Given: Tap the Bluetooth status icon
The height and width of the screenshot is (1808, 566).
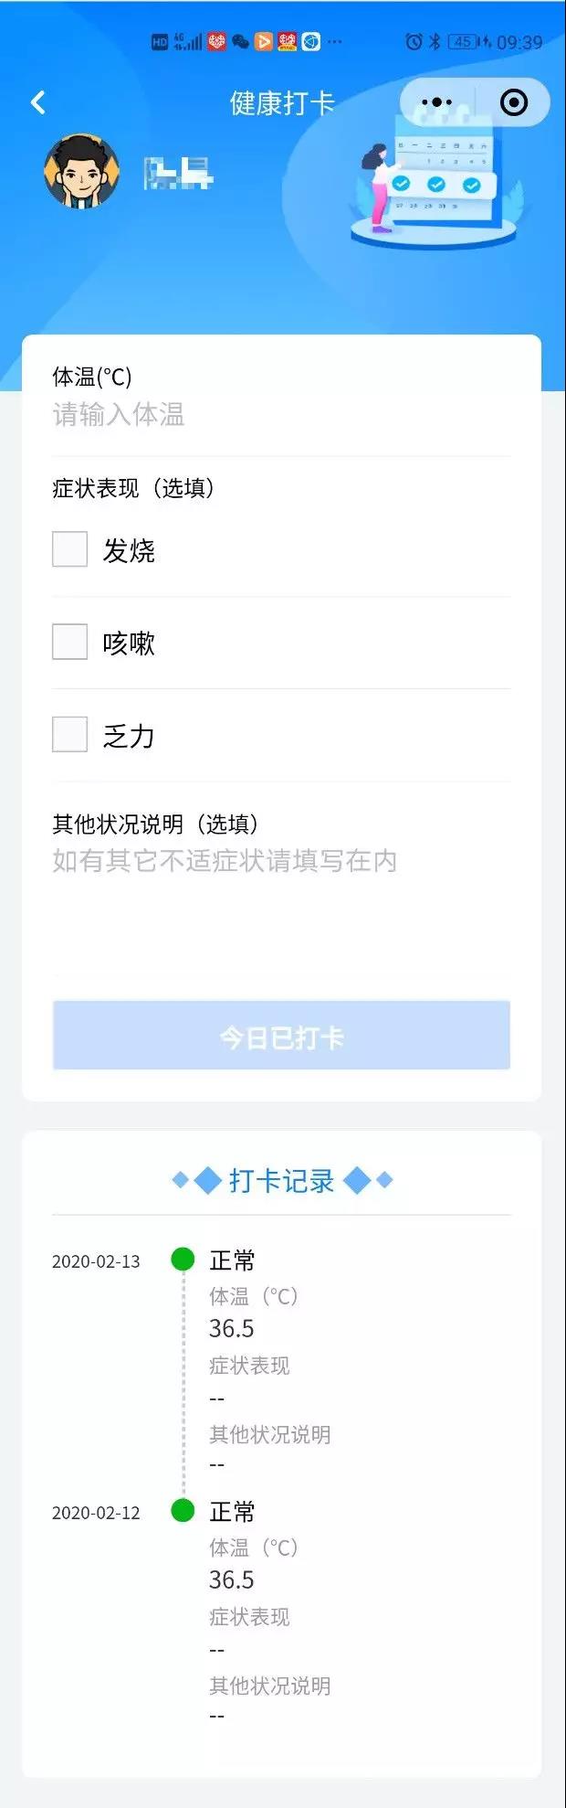Looking at the screenshot, I should (x=435, y=41).
